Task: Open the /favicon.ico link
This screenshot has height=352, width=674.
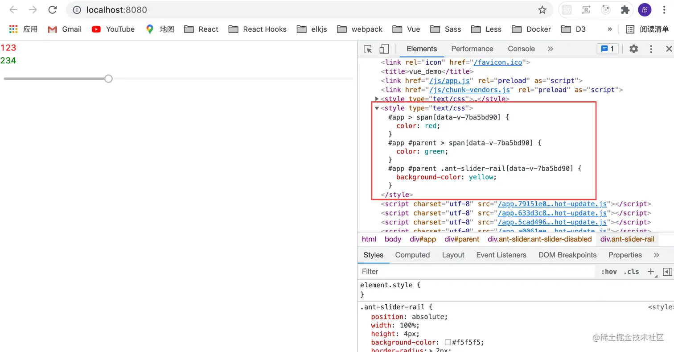Action: click(498, 62)
